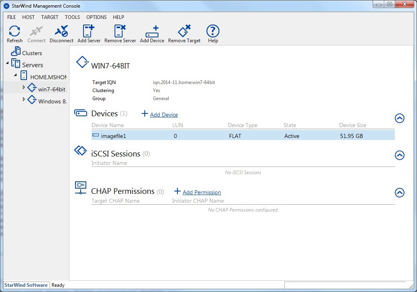Click the Initiator Name column header
The image size is (417, 292).
point(109,163)
